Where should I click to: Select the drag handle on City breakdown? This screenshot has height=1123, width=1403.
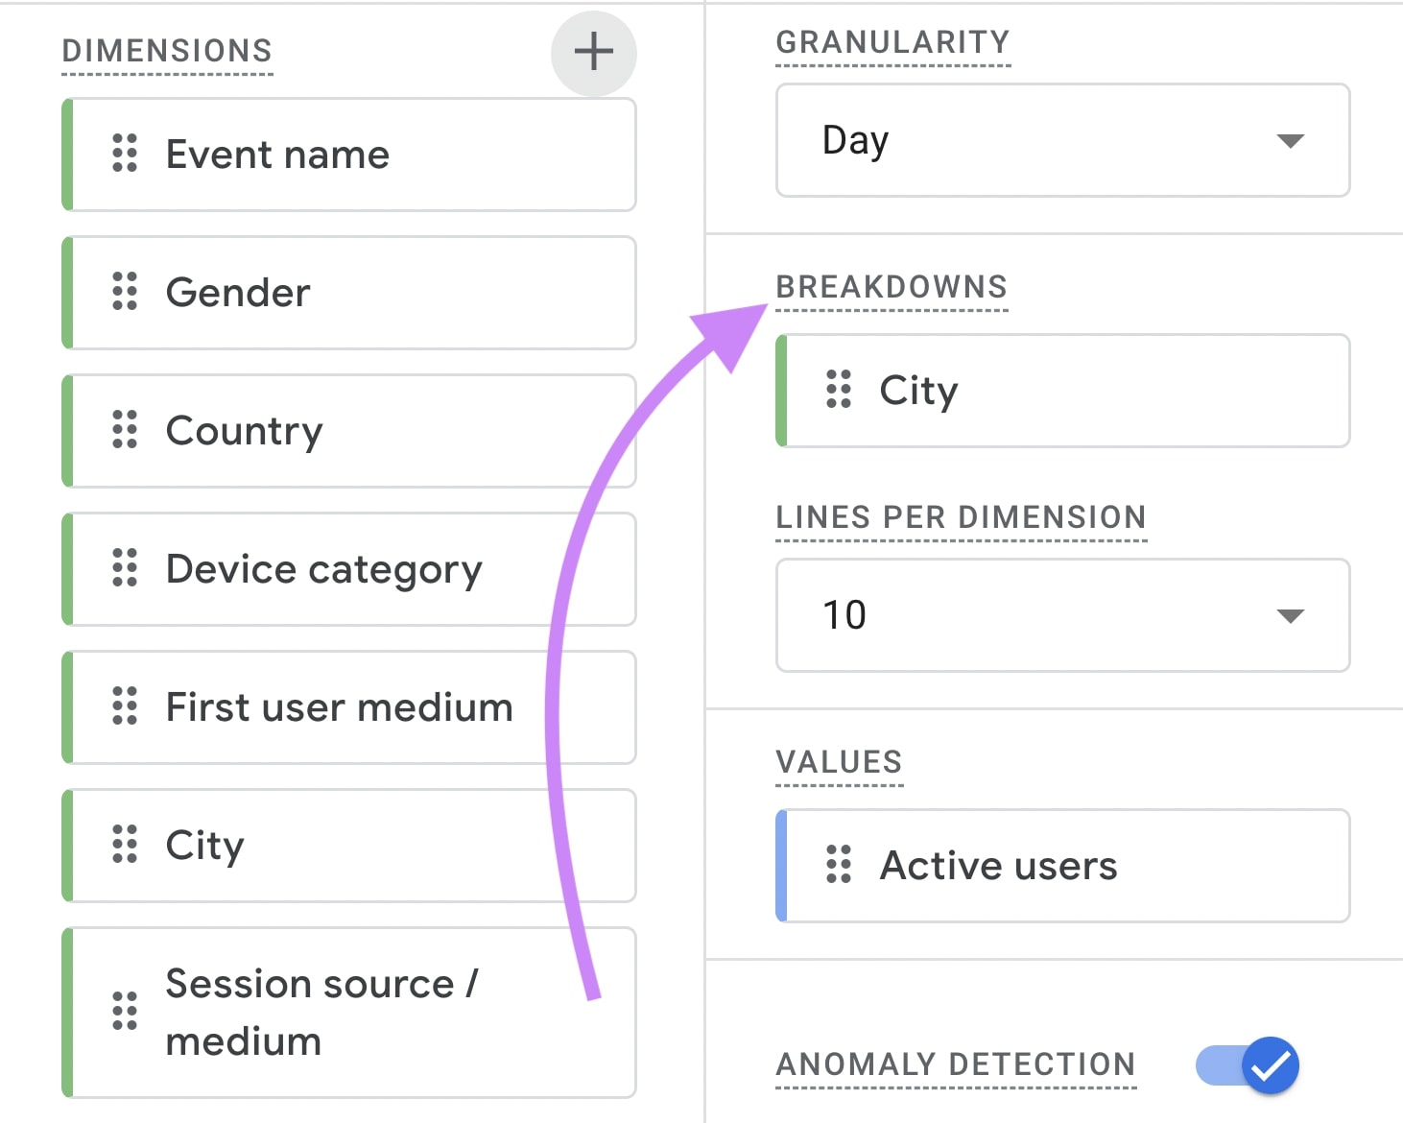837,390
